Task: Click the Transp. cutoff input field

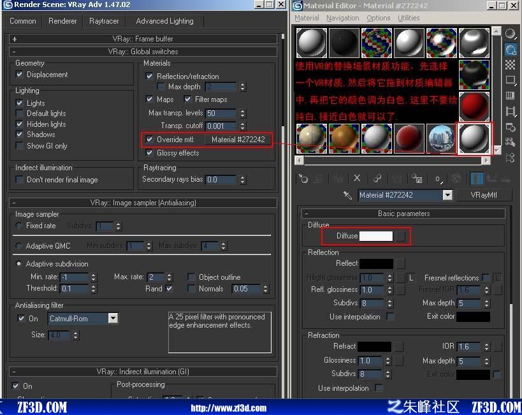Action: [221, 126]
